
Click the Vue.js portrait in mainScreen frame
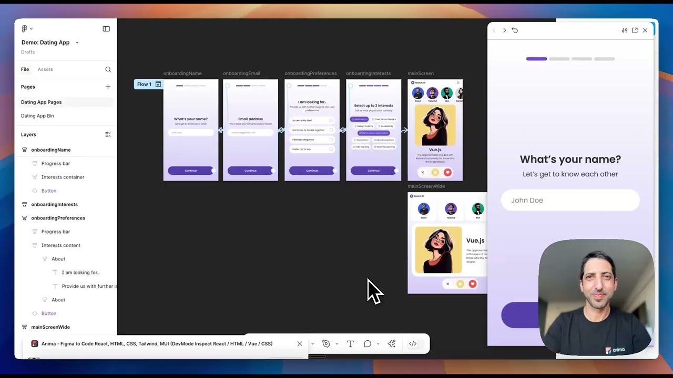(435, 125)
